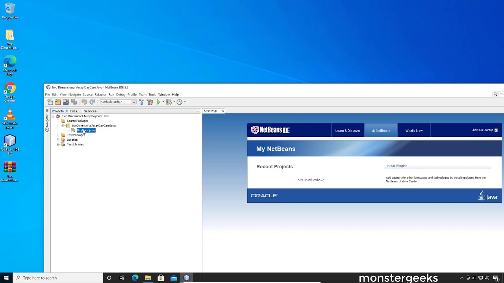Select the My NetBeans tab
This screenshot has width=504, height=283.
381,130
